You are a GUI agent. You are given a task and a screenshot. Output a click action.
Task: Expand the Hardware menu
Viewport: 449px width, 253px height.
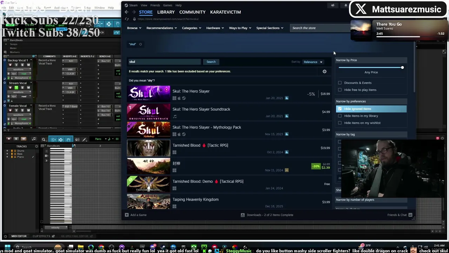[x=215, y=28]
